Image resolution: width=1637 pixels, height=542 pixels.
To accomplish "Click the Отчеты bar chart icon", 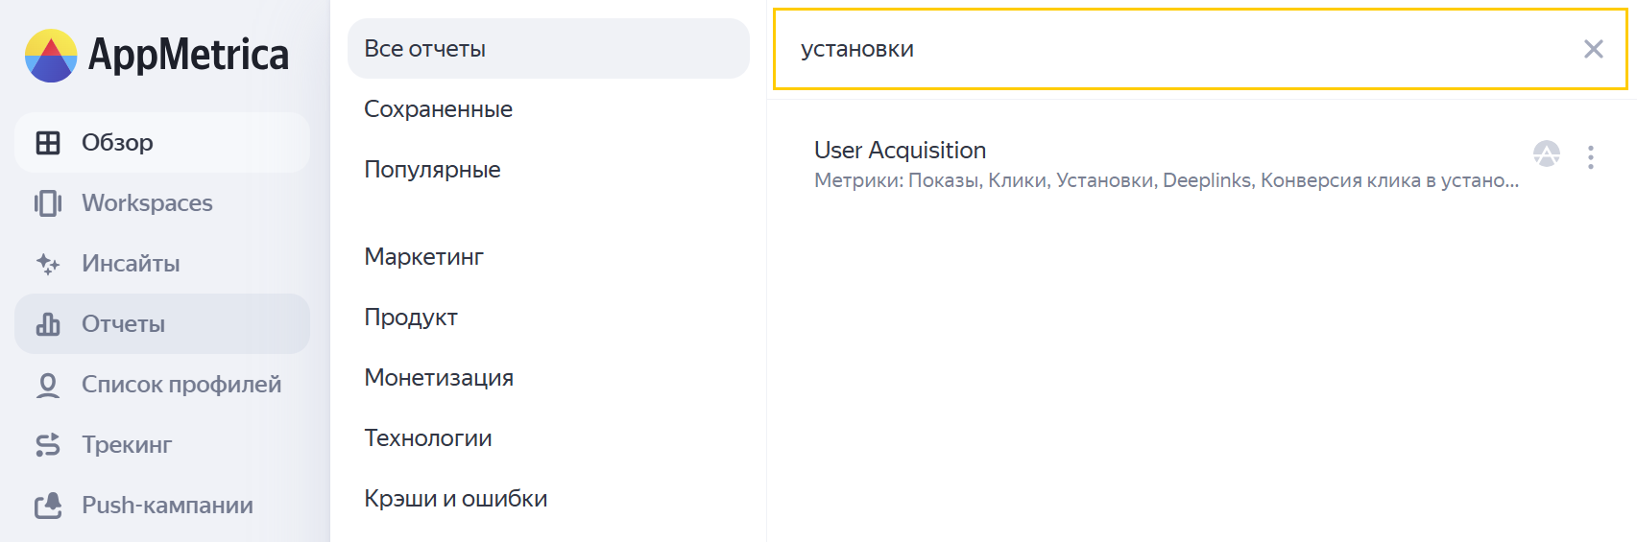I will [x=48, y=324].
